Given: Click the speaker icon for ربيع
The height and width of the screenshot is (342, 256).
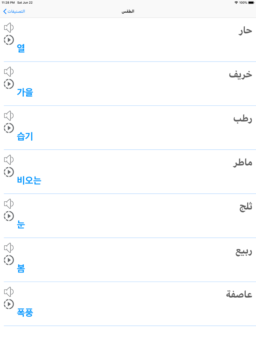Looking at the screenshot, I should (8, 248).
